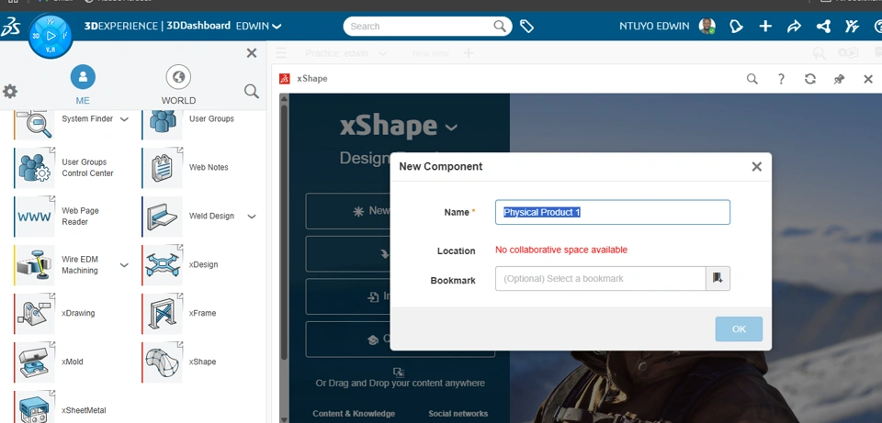Open the new new dashboard tab
Viewport: 882px width, 423px height.
coord(431,53)
